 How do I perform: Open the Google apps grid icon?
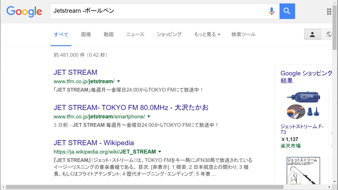point(329,11)
